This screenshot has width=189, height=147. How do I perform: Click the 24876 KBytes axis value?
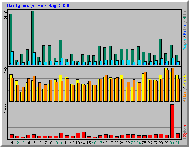6,109
